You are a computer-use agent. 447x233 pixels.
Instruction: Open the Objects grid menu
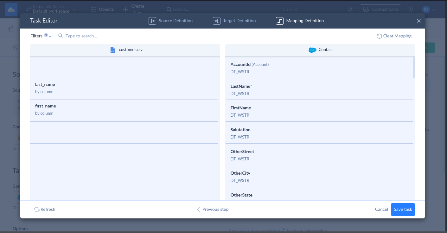point(94,9)
